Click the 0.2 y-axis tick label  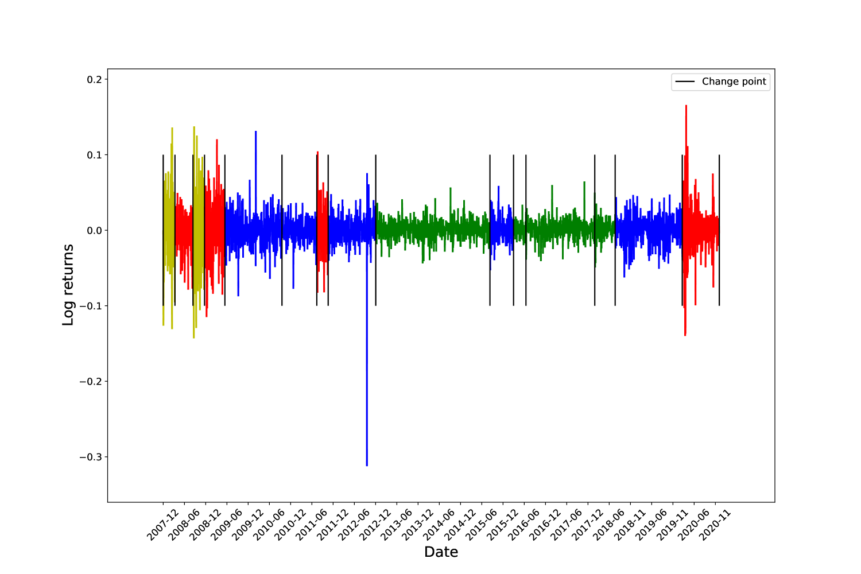[x=94, y=80]
